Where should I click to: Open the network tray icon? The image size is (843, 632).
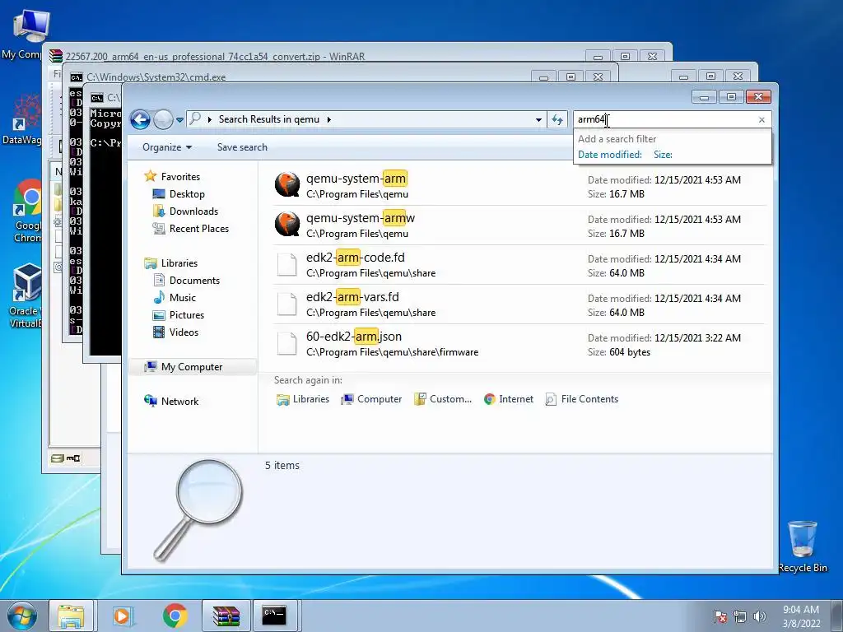[740, 616]
